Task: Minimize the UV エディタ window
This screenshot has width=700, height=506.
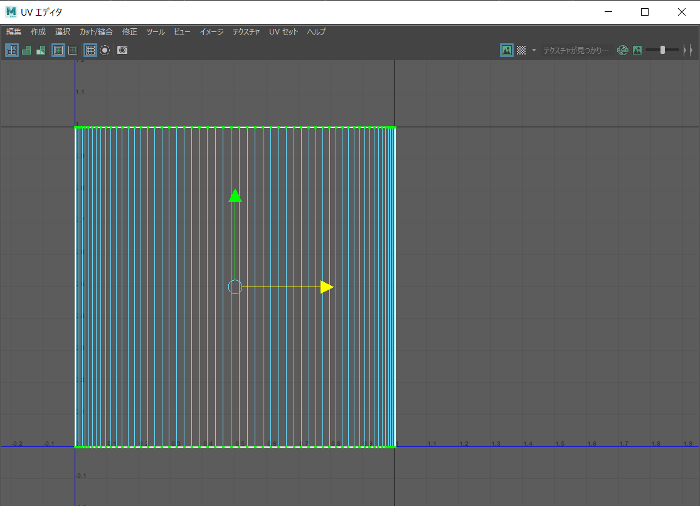Action: coord(608,12)
